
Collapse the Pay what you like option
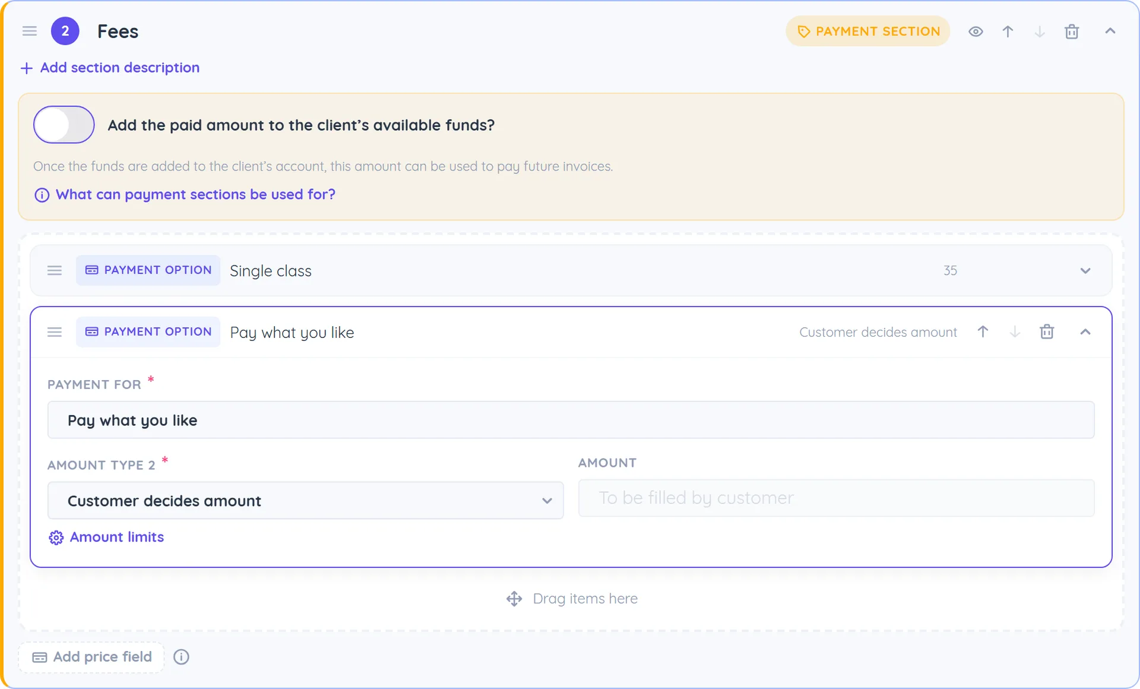coord(1085,332)
